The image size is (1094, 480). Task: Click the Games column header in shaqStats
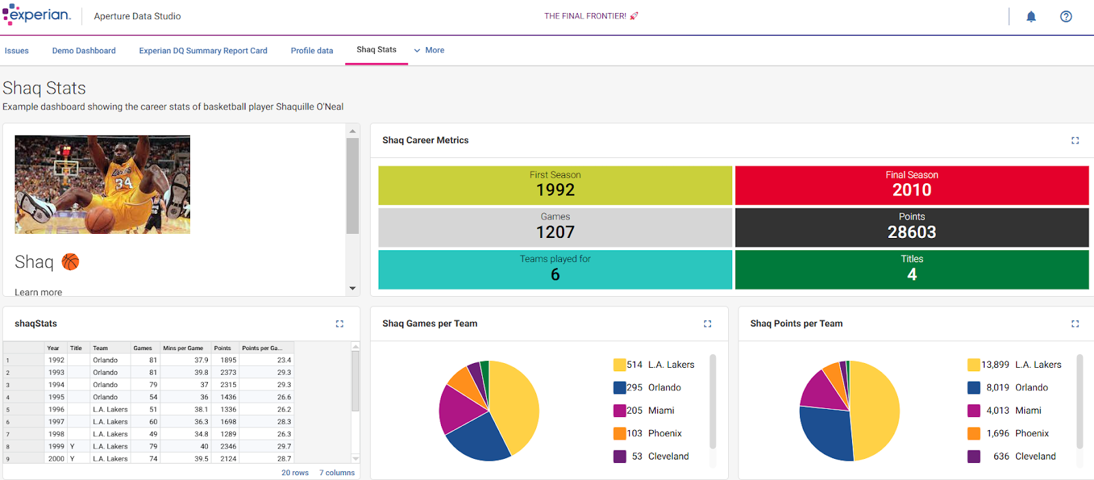pyautogui.click(x=145, y=348)
